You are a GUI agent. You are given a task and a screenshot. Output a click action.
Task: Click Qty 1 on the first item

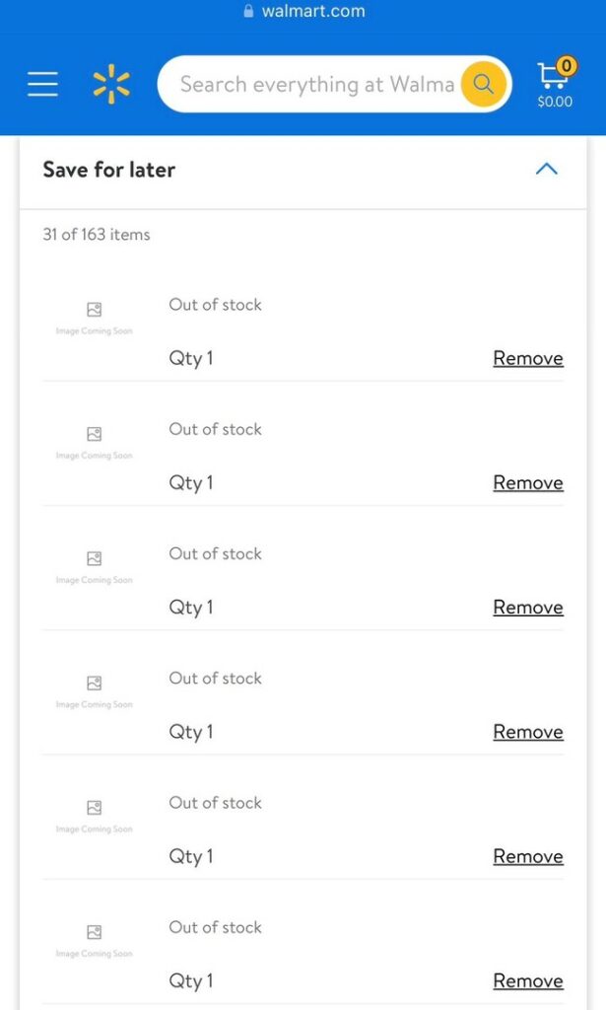190,358
